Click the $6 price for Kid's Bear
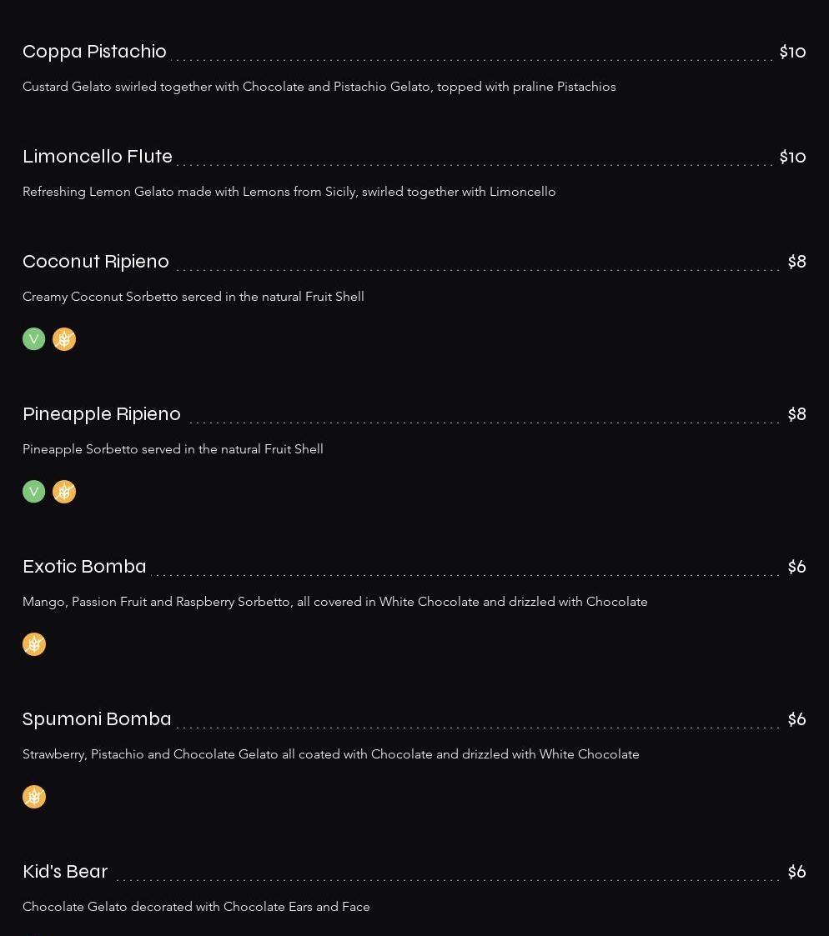Viewport: 829px width, 936px height. point(796,872)
